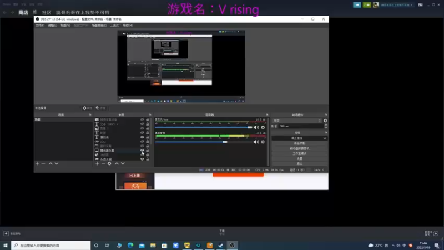Expand the 停止推流 dropdown arrow

click(x=325, y=138)
